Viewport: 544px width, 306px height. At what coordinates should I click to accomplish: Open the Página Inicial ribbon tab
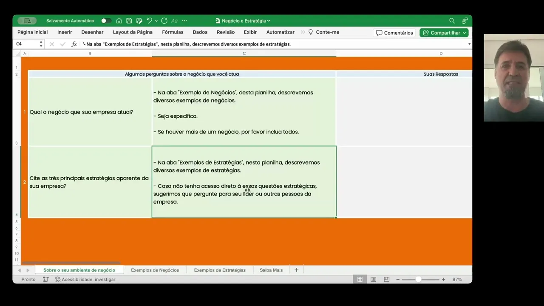(32, 32)
